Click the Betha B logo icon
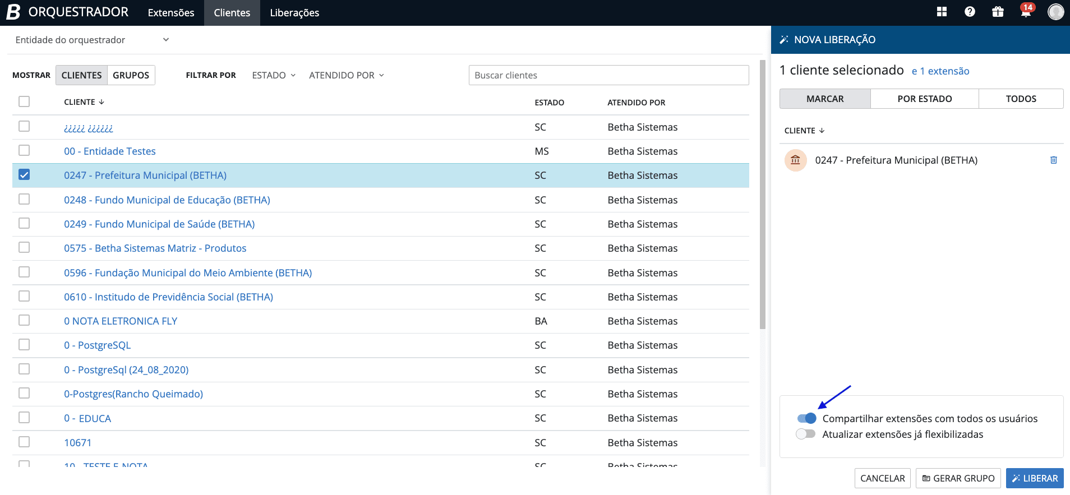 click(x=13, y=12)
